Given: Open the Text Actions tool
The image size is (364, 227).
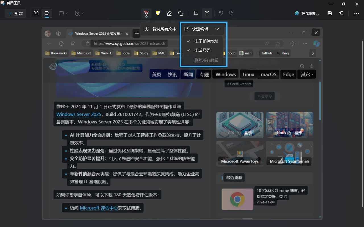Looking at the screenshot, I should click(x=207, y=13).
